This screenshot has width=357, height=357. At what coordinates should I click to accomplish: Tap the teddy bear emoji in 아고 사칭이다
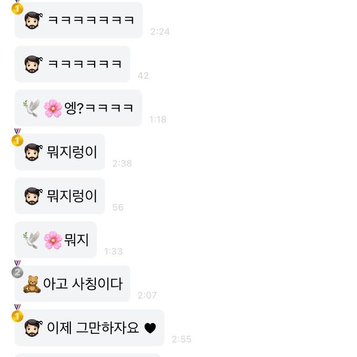[32, 284]
